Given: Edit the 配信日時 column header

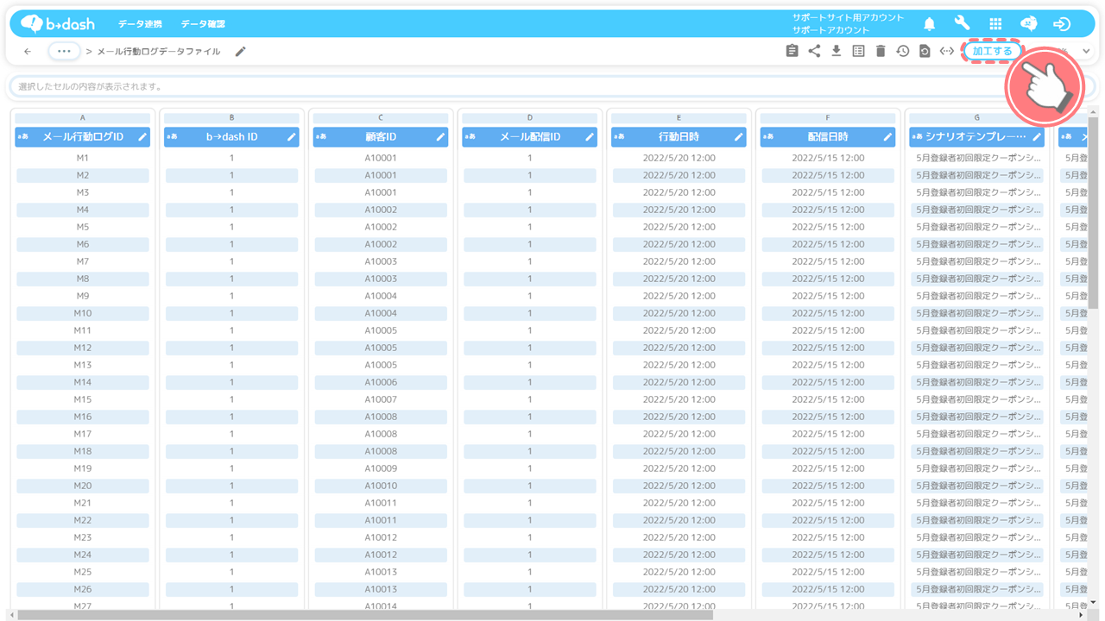Looking at the screenshot, I should (x=887, y=137).
